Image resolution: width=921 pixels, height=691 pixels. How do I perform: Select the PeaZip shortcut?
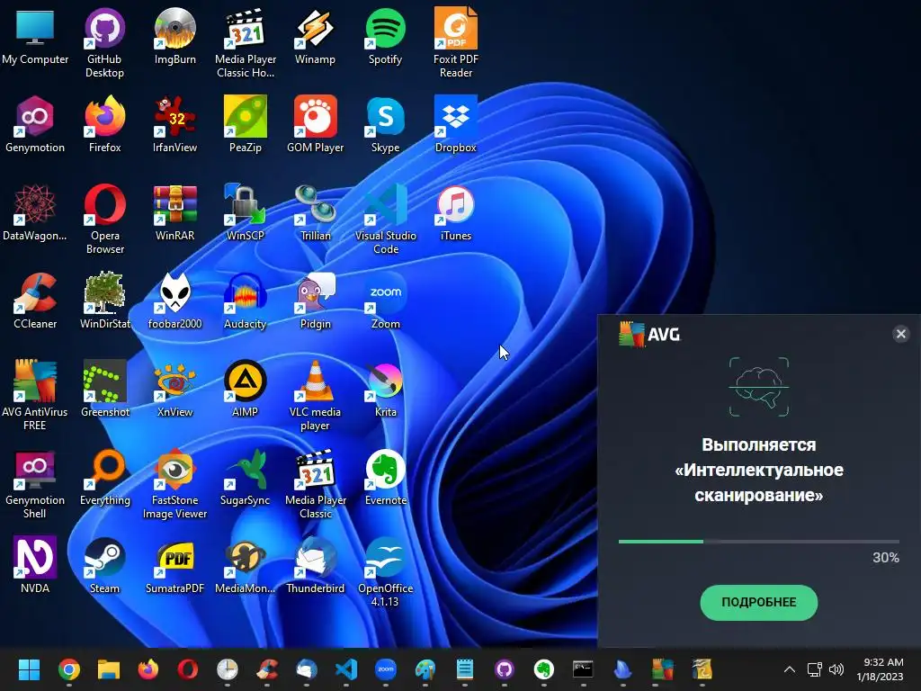tap(245, 124)
